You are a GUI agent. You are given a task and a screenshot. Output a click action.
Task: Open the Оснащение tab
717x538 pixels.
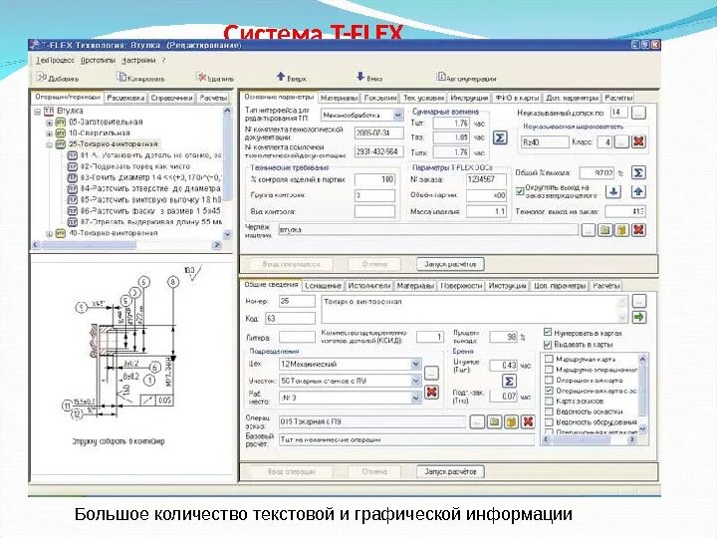tap(323, 286)
